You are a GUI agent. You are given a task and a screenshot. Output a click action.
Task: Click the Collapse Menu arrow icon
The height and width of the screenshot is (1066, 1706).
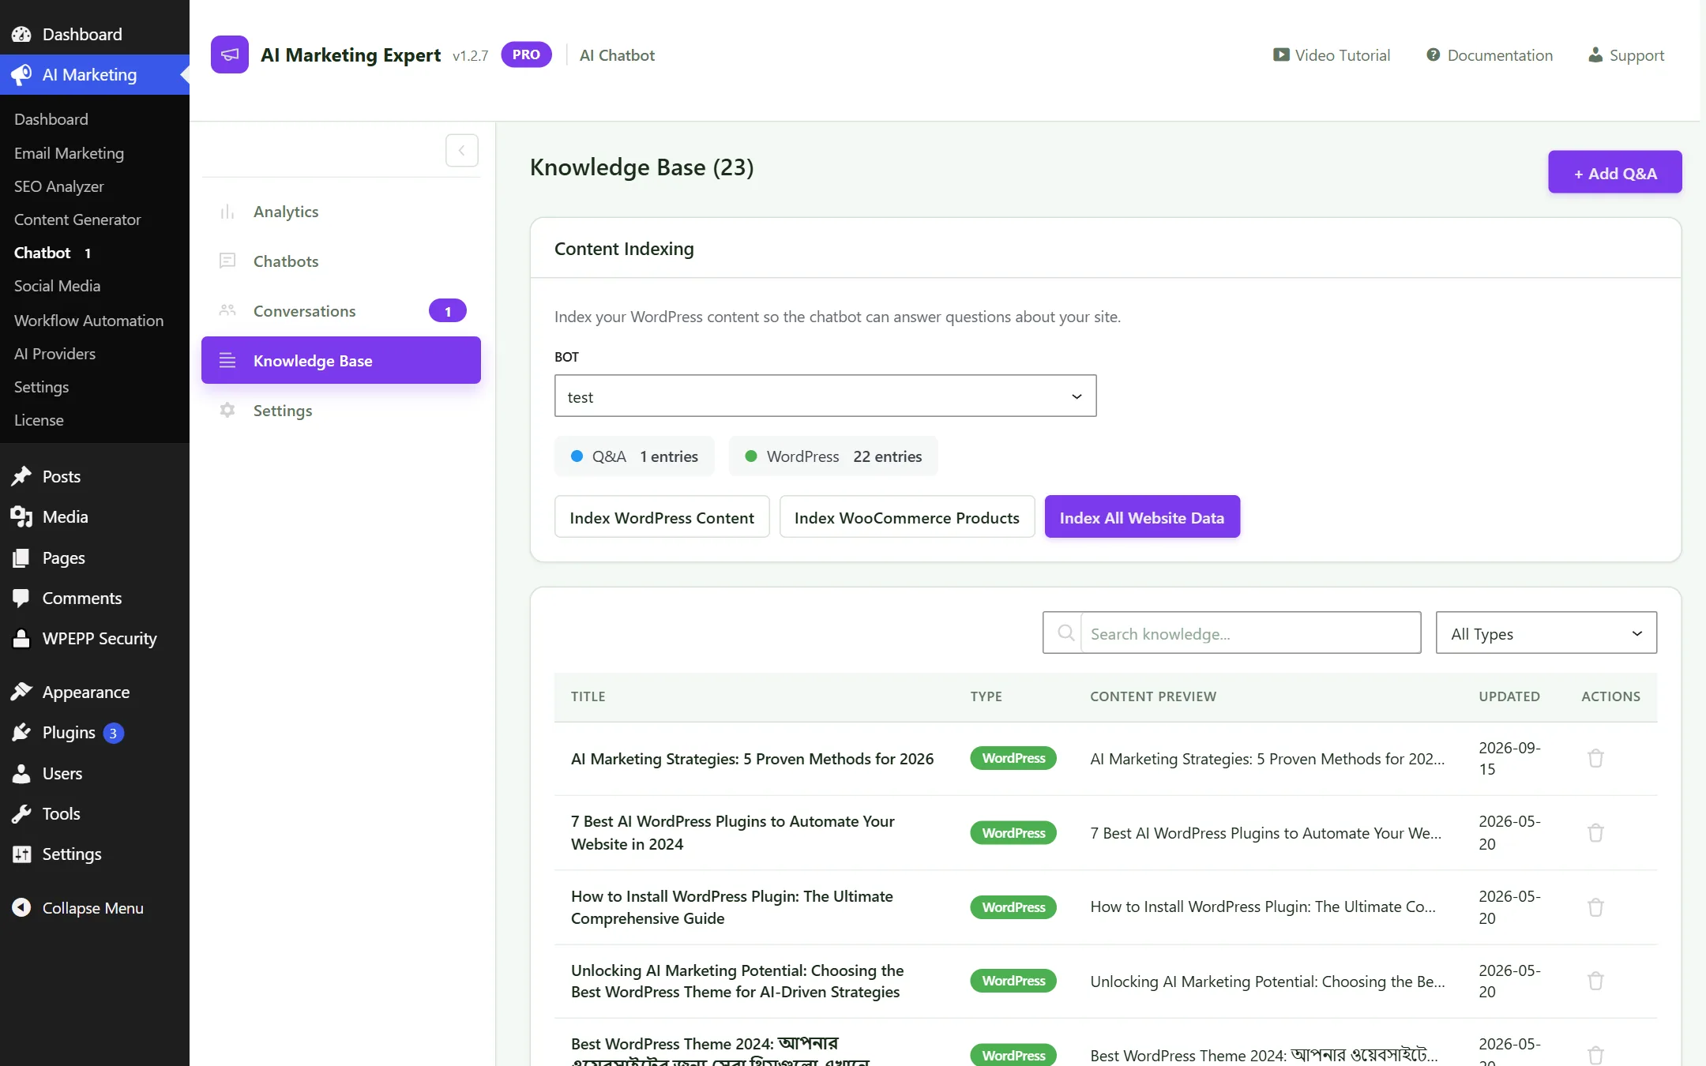tap(21, 907)
